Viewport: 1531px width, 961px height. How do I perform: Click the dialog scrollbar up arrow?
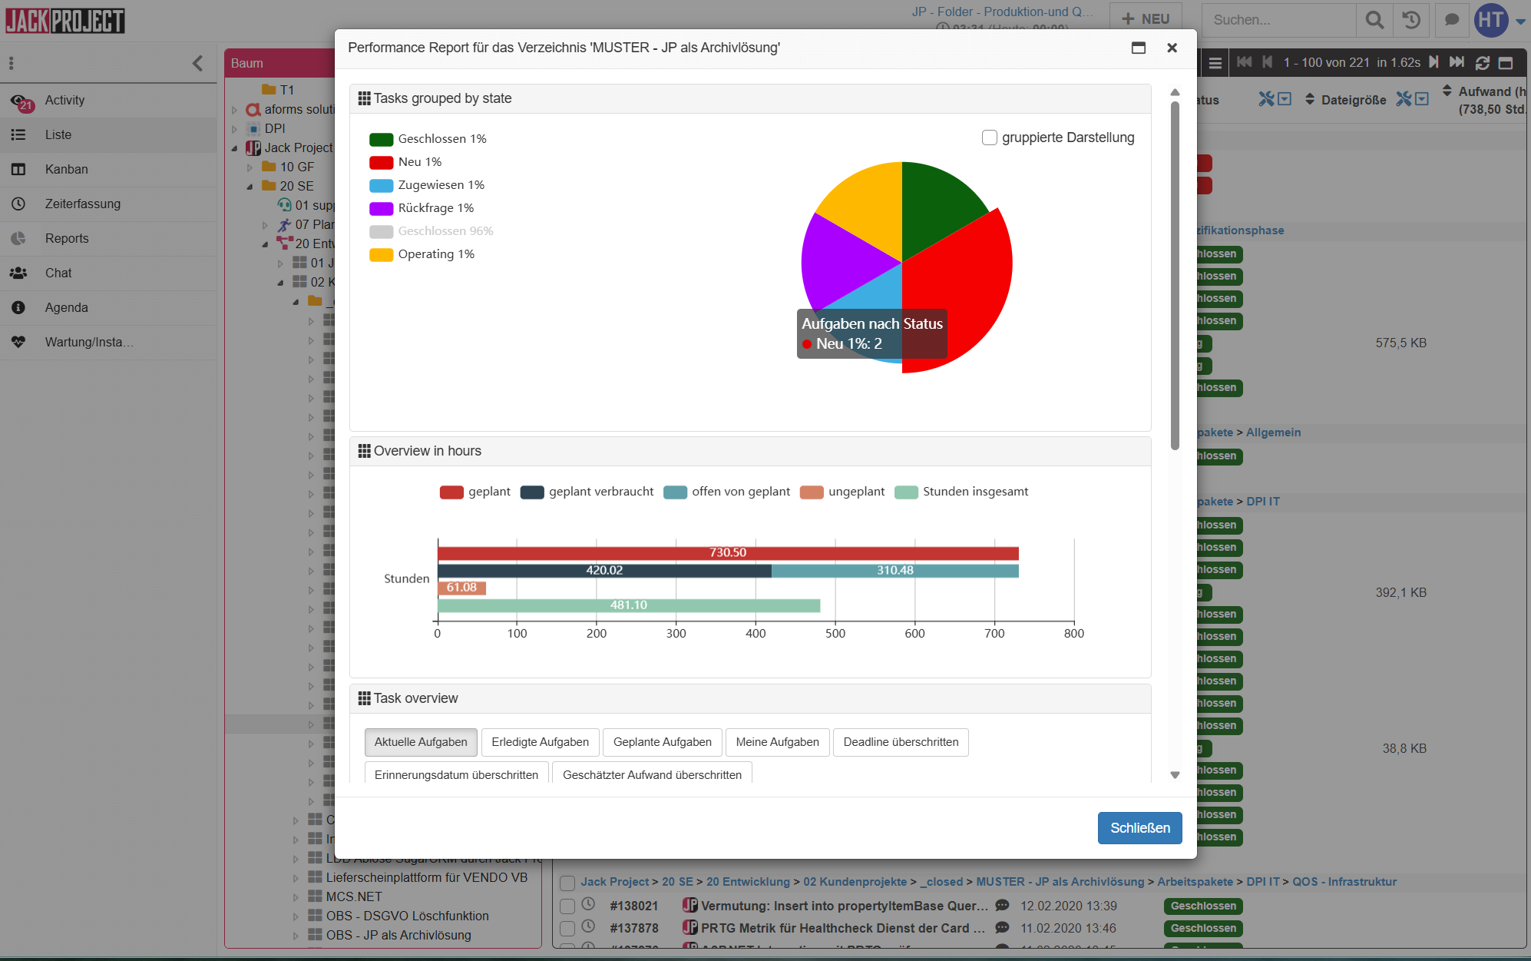tap(1175, 92)
